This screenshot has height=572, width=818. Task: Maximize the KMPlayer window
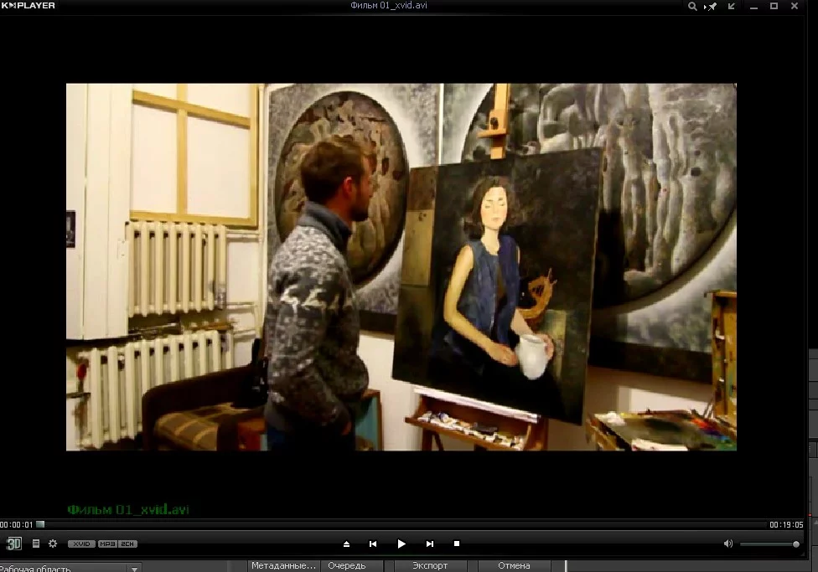774,6
